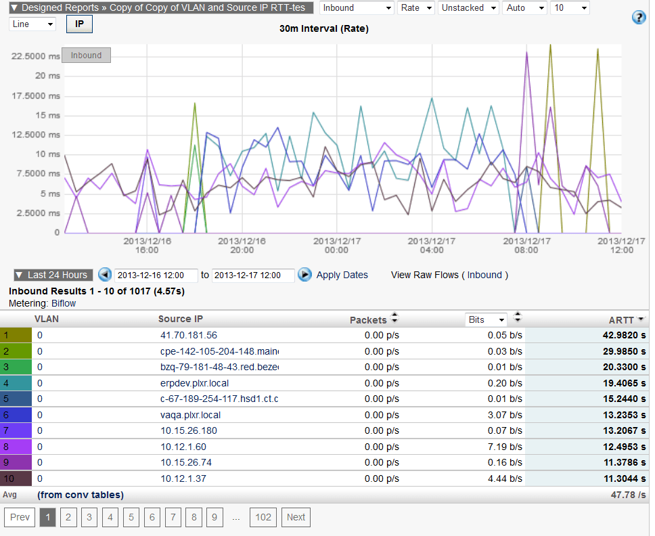This screenshot has width=655, height=536.
Task: Click the next time range arrow
Action: point(304,275)
